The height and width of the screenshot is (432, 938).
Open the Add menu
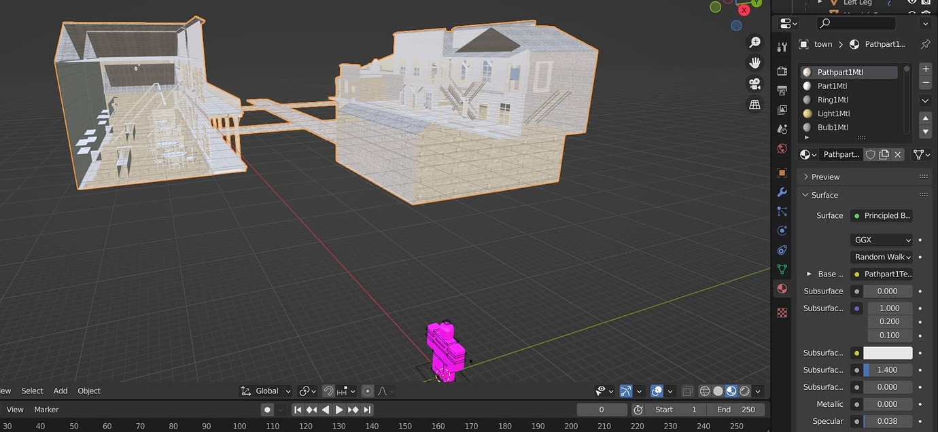pos(60,391)
